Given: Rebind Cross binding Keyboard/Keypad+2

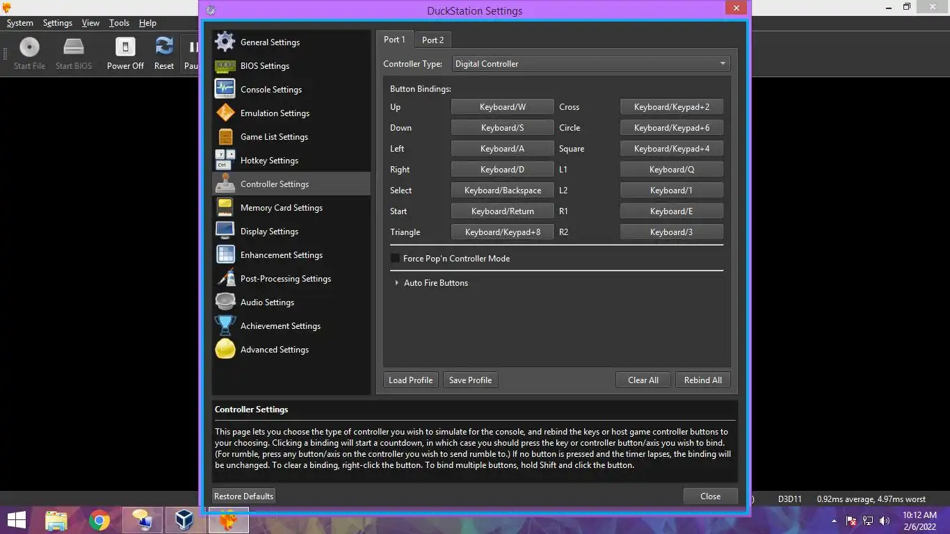Looking at the screenshot, I should coord(672,107).
